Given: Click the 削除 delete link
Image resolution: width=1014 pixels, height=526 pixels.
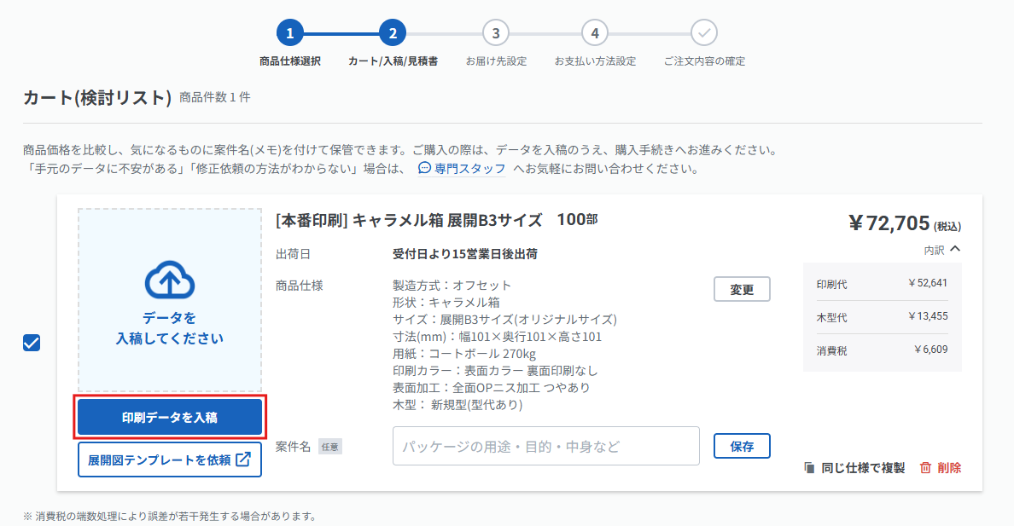Looking at the screenshot, I should pos(948,468).
